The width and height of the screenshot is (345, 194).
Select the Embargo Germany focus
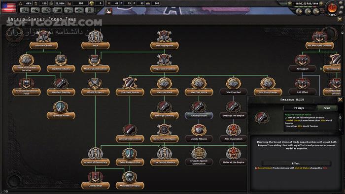click(164, 115)
